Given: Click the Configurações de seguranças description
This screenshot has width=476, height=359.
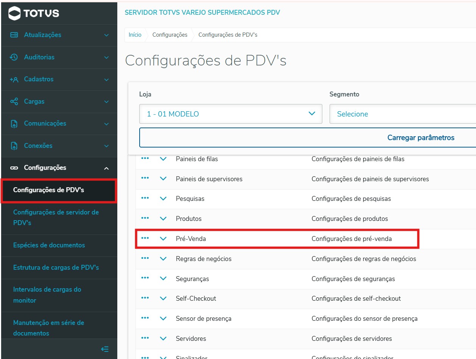Looking at the screenshot, I should [353, 279].
